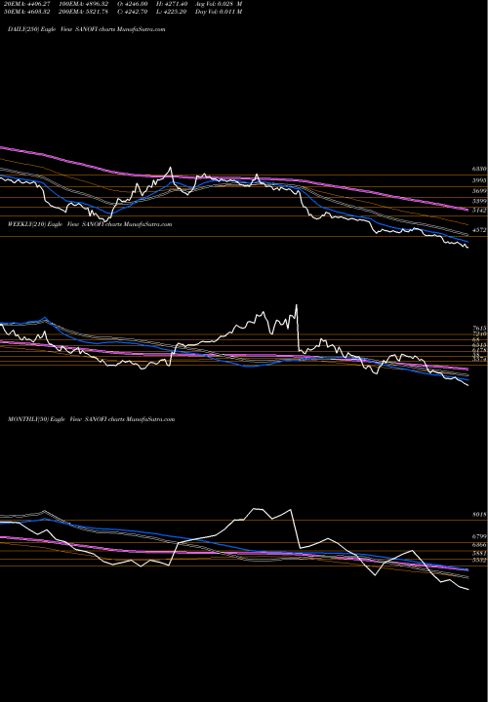The height and width of the screenshot is (702, 488).
Task: Click the 5399 price label on daily chart
Action: point(479,202)
